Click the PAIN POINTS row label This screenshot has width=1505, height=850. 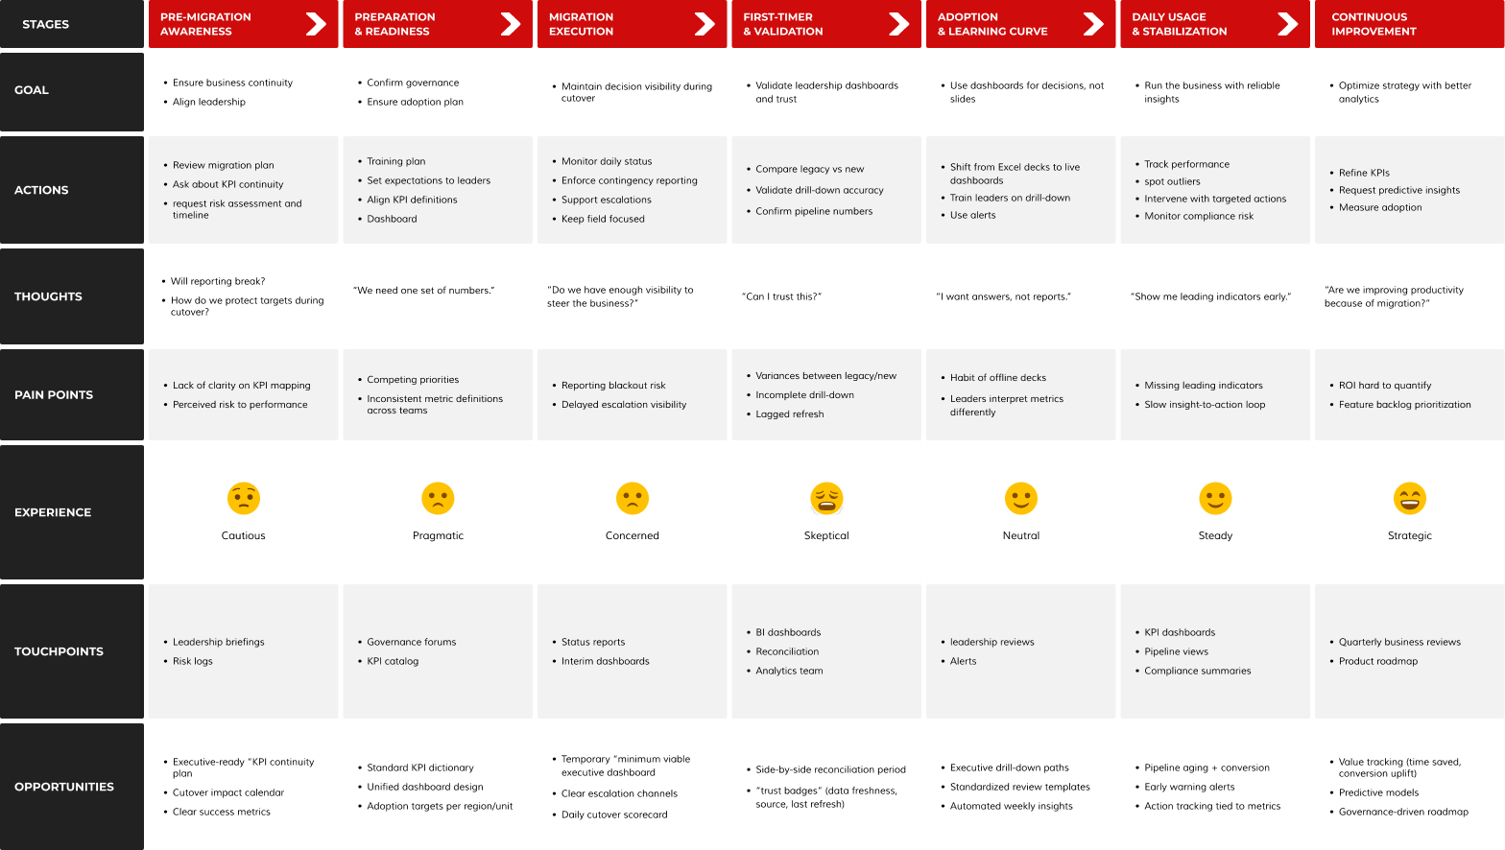pyautogui.click(x=72, y=394)
